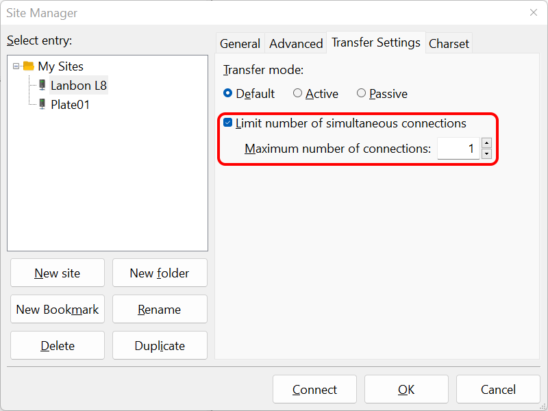
Task: Switch to the General tab
Action: [240, 43]
